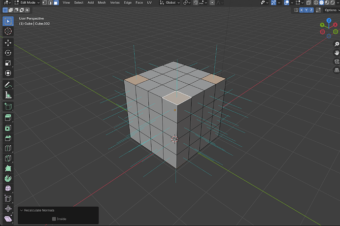Screen dimensions: 340x226
Task: Activate the 3D Cursor tool
Action: [8, 31]
